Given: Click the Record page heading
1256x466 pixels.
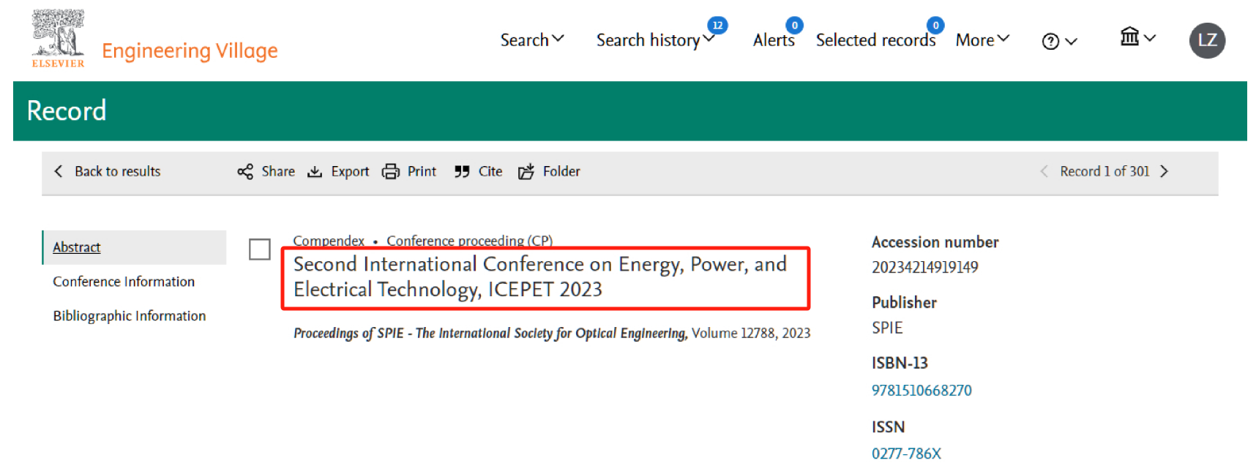Looking at the screenshot, I should click(67, 111).
